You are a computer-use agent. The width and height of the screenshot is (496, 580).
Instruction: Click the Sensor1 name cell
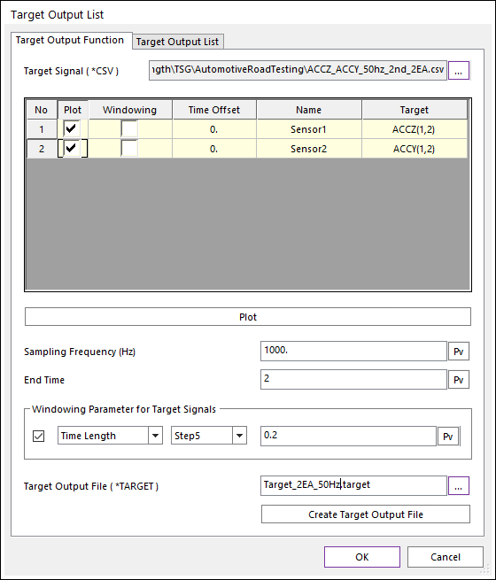[x=308, y=129]
